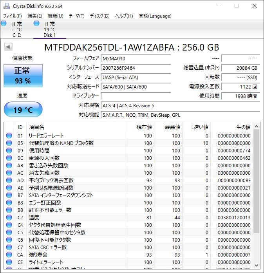Click blue status orb for ID C7 row
264x273 pixels.
tap(9, 247)
